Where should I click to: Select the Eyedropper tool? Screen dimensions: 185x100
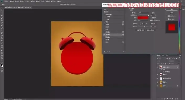[2, 23]
